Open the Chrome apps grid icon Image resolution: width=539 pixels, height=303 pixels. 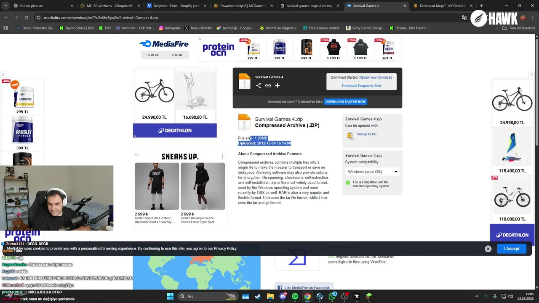click(x=5, y=28)
